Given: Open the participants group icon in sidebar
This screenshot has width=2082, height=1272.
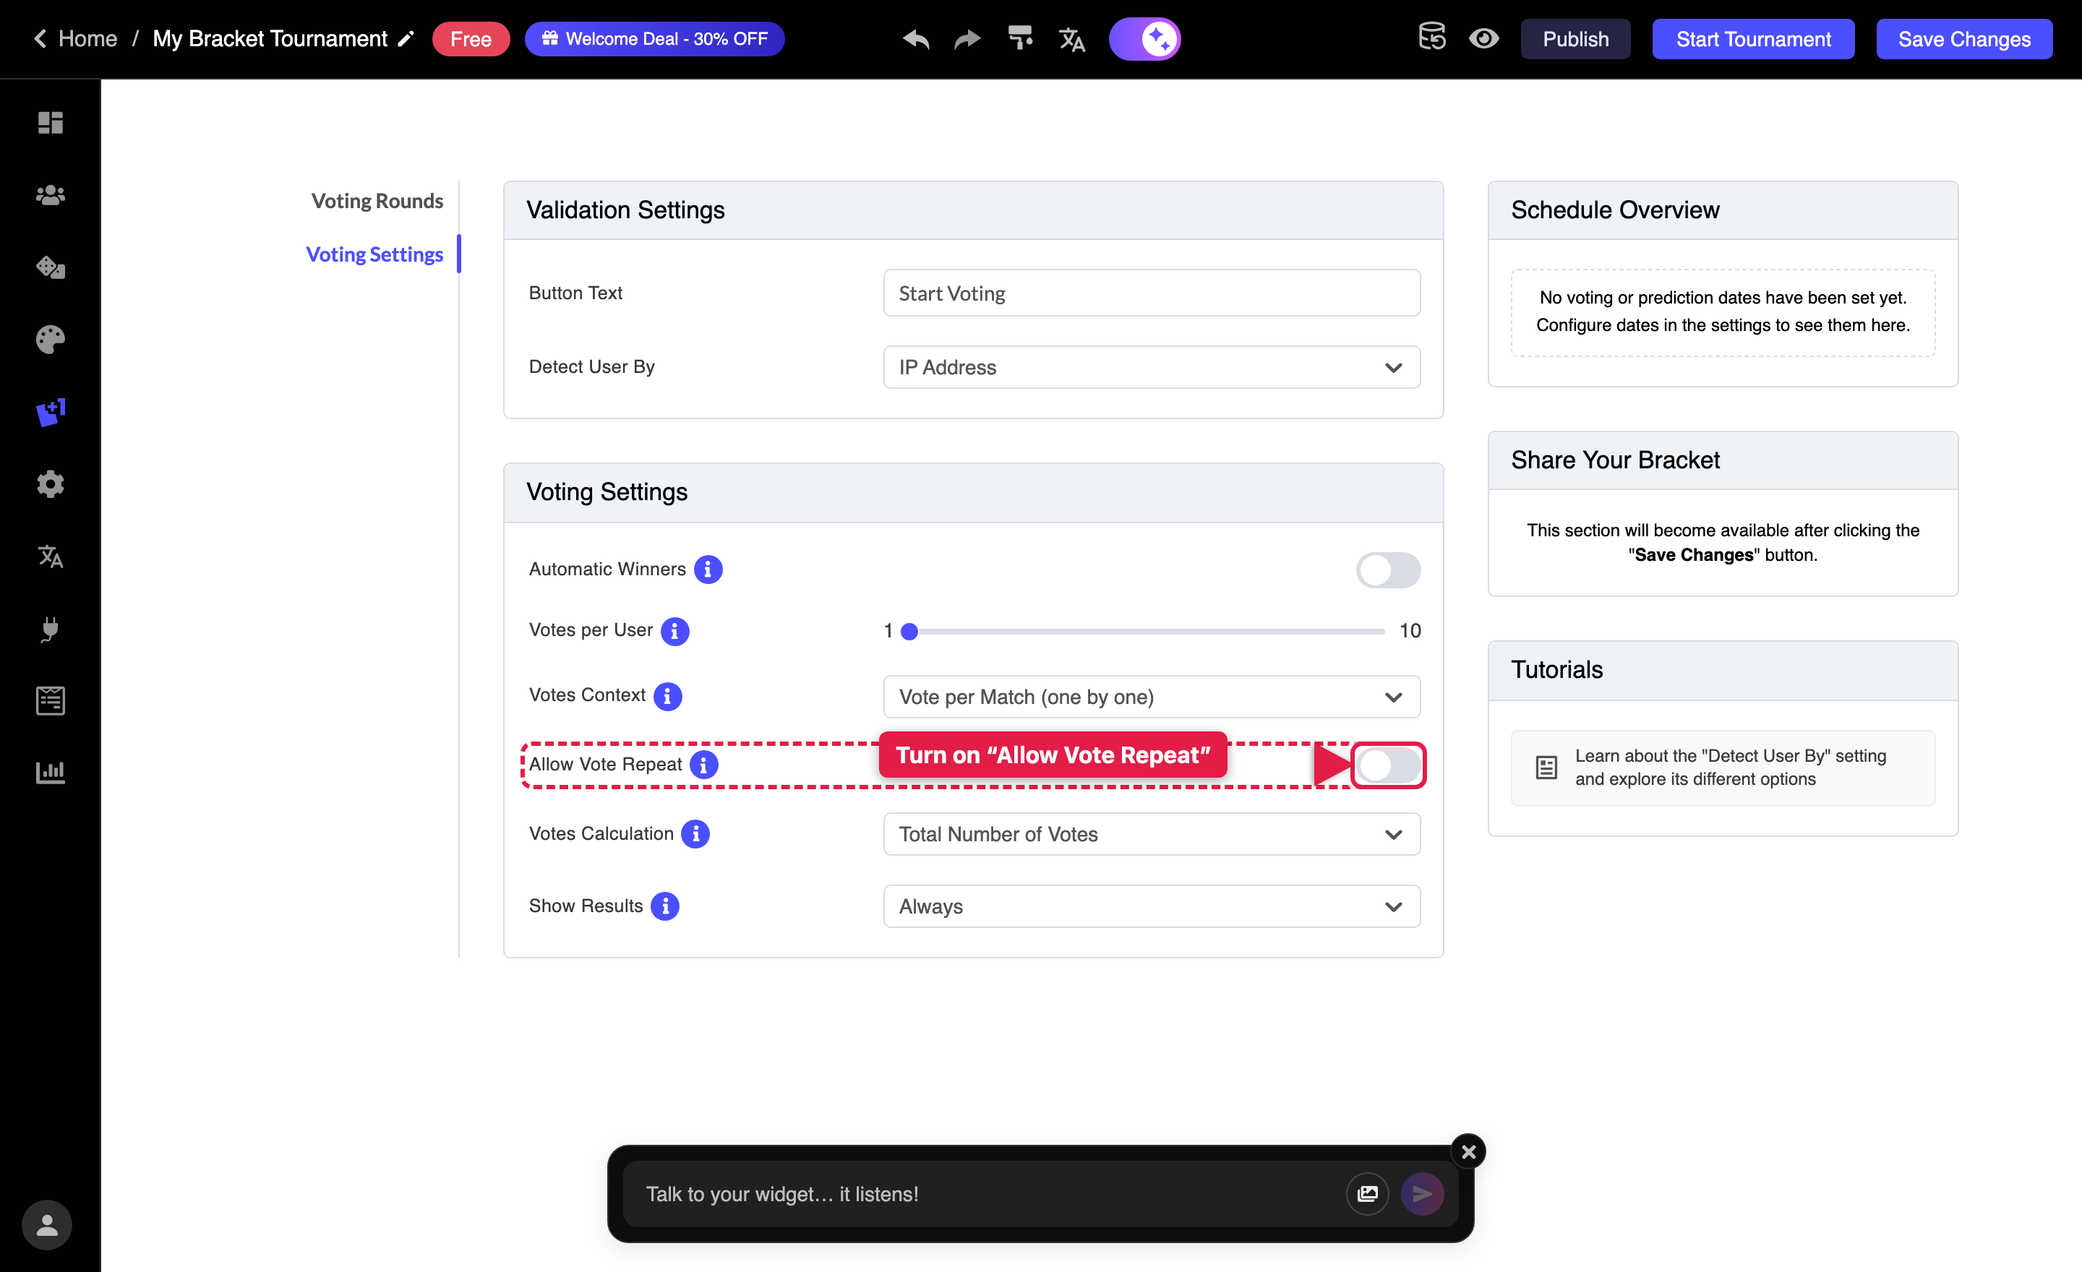Looking at the screenshot, I should click(50, 195).
